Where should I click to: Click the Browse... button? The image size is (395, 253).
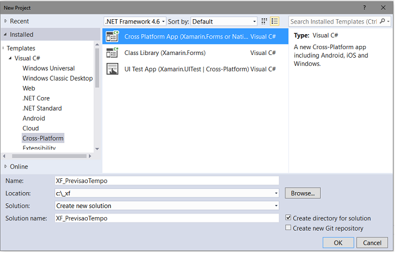point(302,193)
